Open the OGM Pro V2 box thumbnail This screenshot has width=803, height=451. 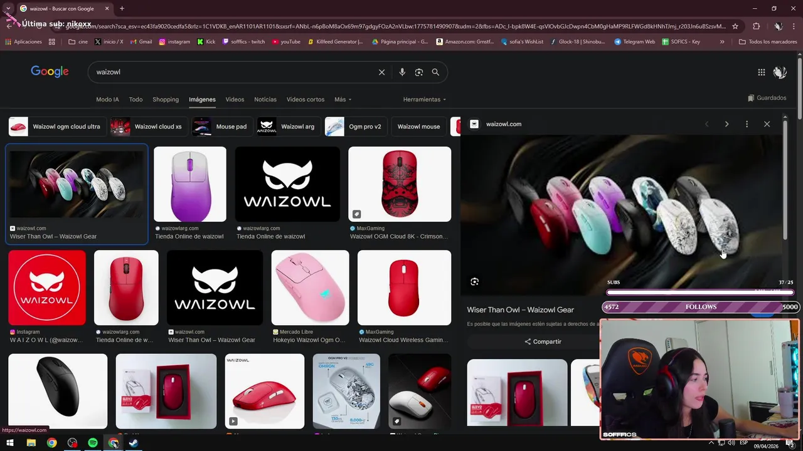[x=346, y=391]
